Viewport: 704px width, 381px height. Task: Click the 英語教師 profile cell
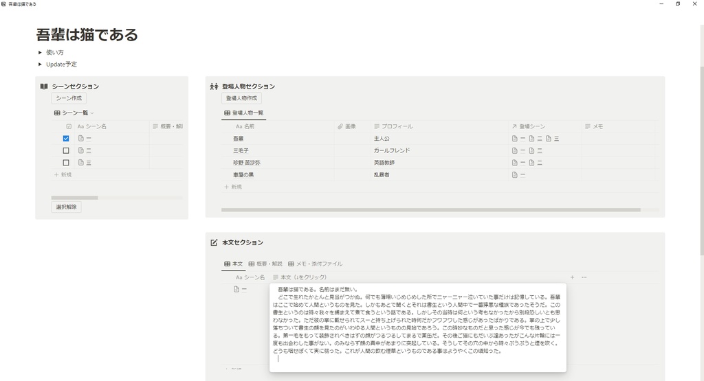click(x=384, y=163)
